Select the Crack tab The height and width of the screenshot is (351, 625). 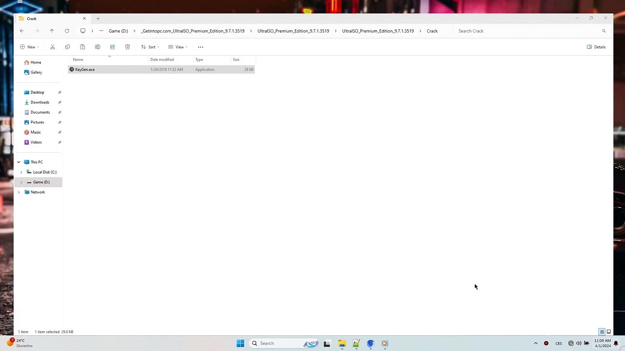pyautogui.click(x=52, y=19)
